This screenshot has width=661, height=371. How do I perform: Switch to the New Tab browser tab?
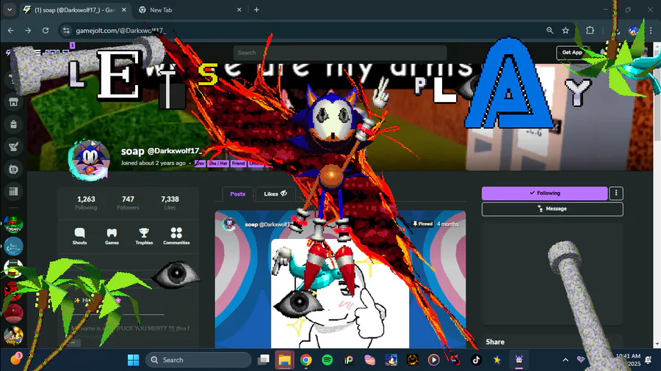(x=189, y=10)
